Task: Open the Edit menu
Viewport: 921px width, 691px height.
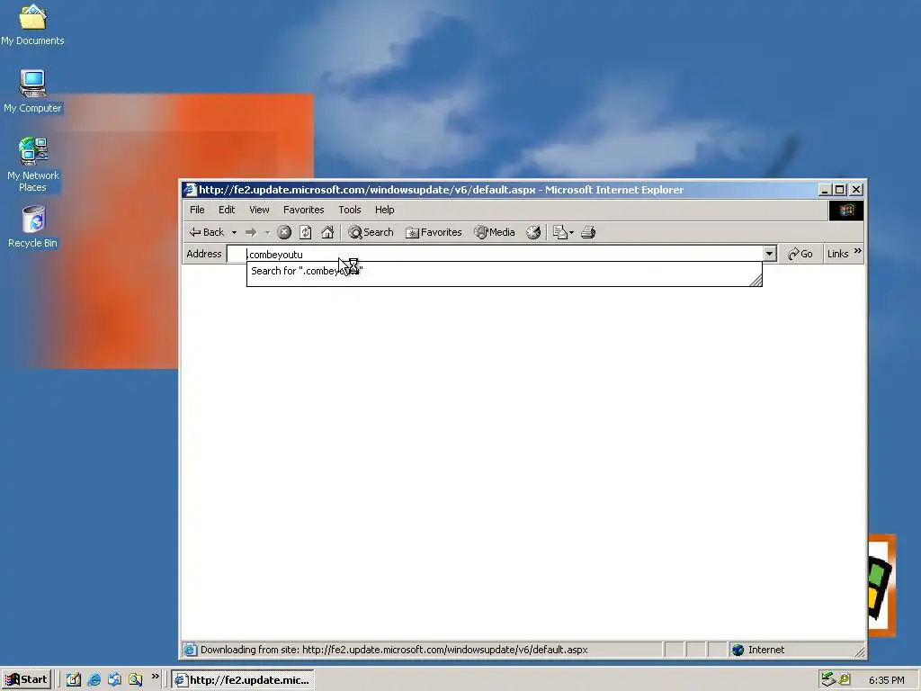Action: point(227,210)
